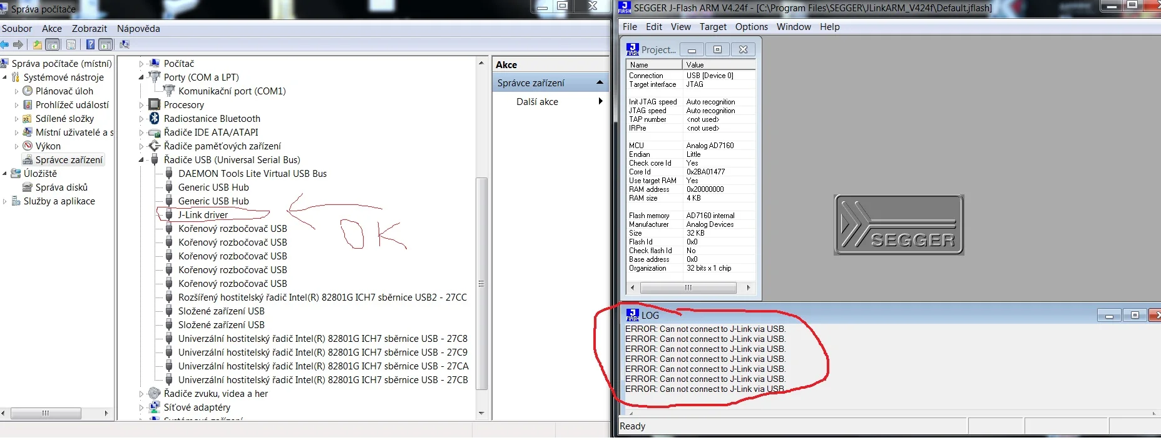
Task: Click the Analog AD7160 MCU value
Action: tap(710, 145)
